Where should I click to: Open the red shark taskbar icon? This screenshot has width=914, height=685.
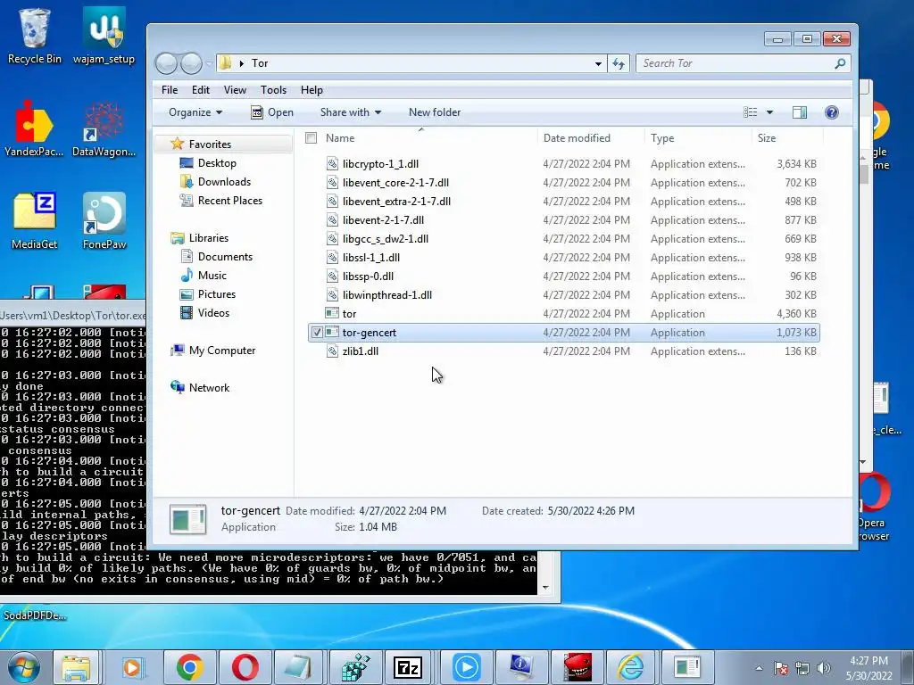coord(577,667)
